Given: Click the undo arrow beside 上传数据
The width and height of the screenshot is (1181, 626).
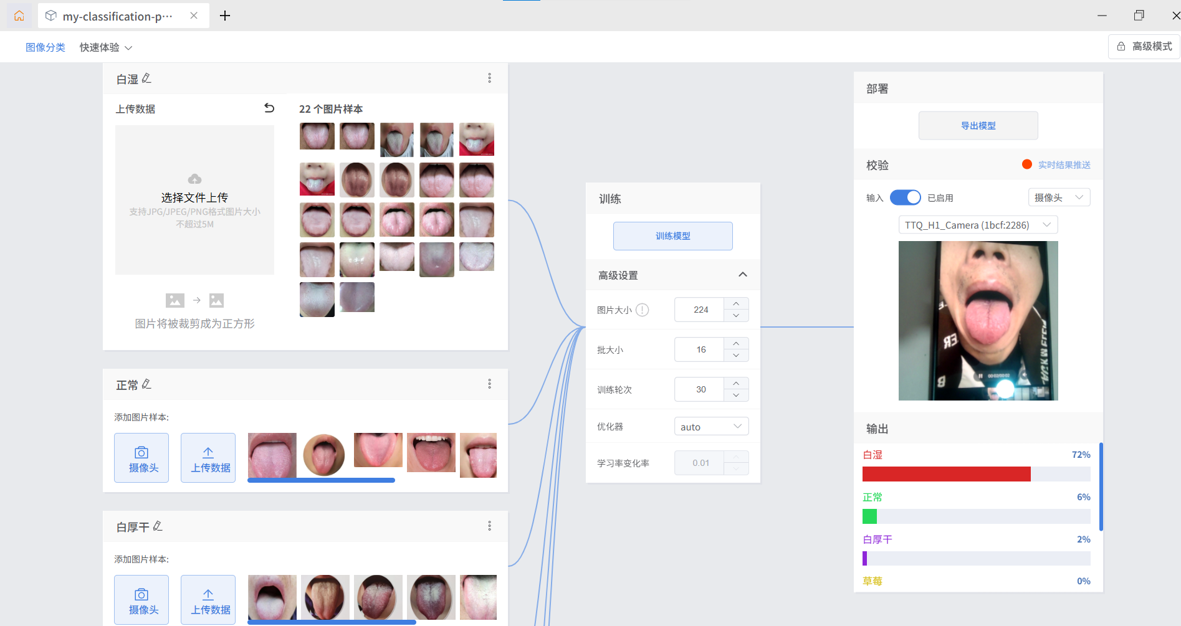Looking at the screenshot, I should [x=269, y=108].
